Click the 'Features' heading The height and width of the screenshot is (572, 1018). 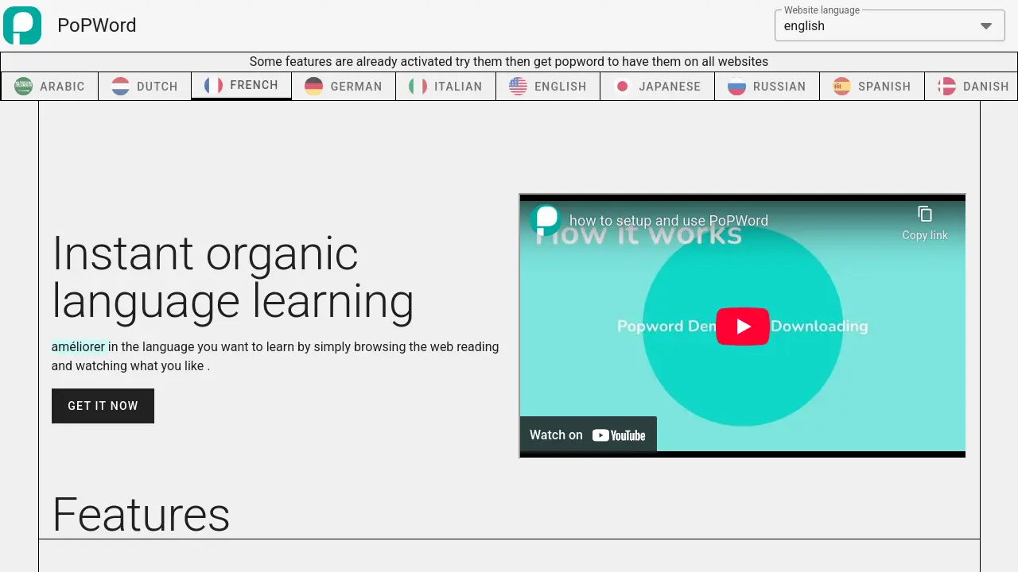tap(141, 515)
